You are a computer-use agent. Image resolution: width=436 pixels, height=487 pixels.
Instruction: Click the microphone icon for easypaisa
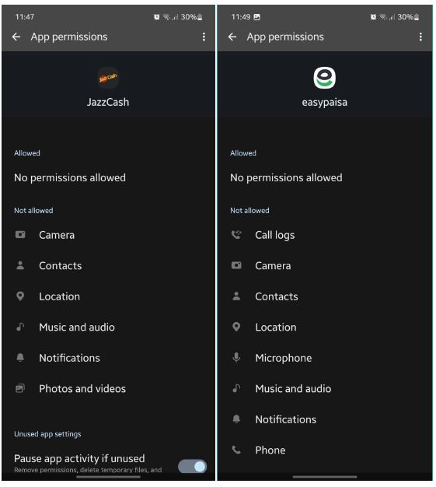236,358
